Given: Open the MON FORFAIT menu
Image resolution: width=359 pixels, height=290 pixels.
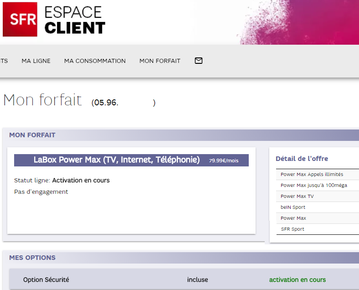Looking at the screenshot, I should click(160, 61).
